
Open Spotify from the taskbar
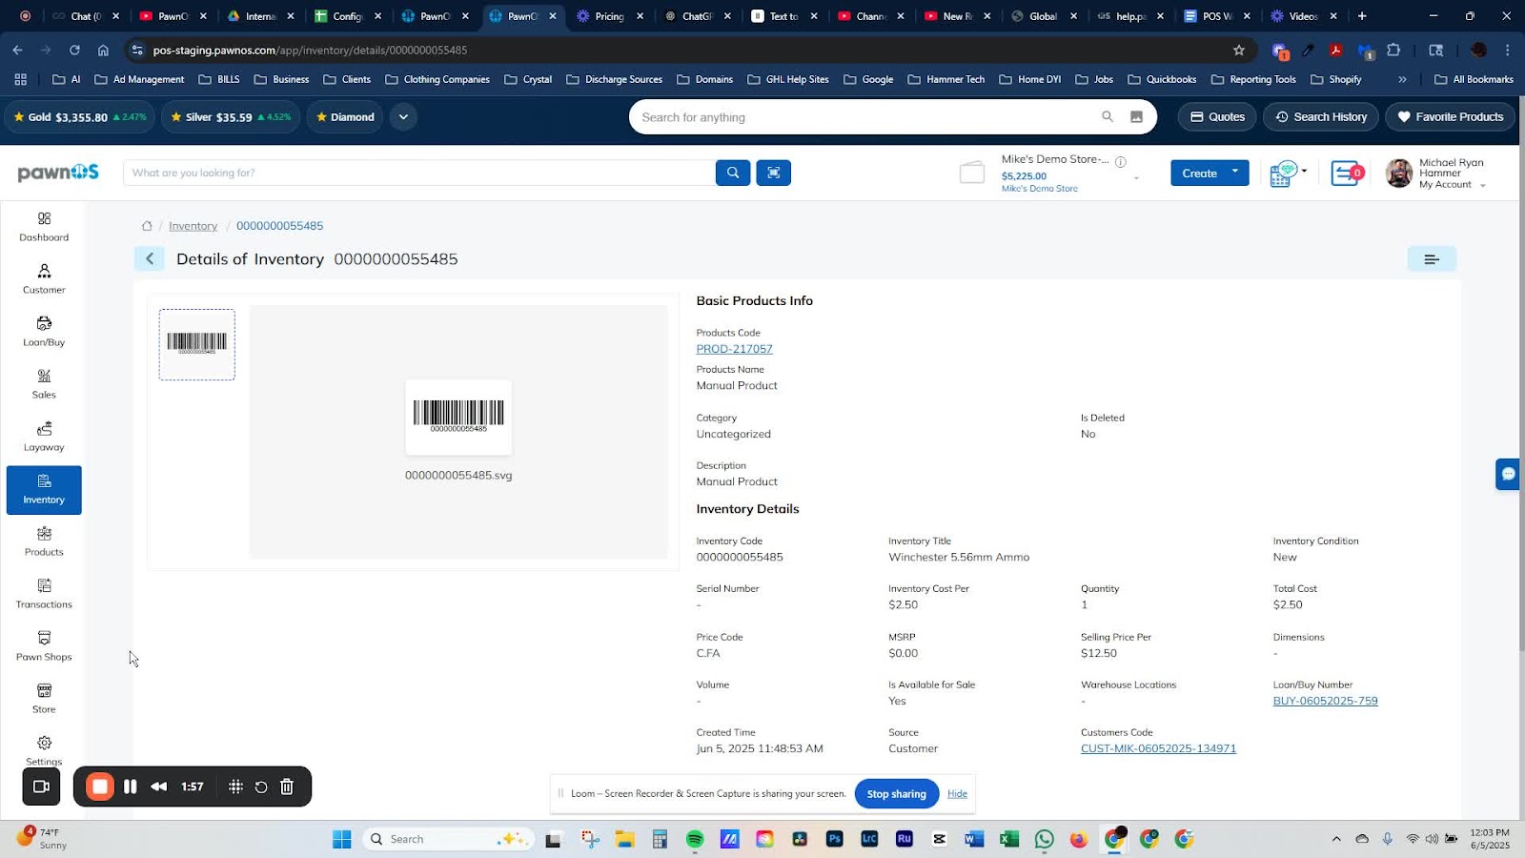click(x=695, y=839)
